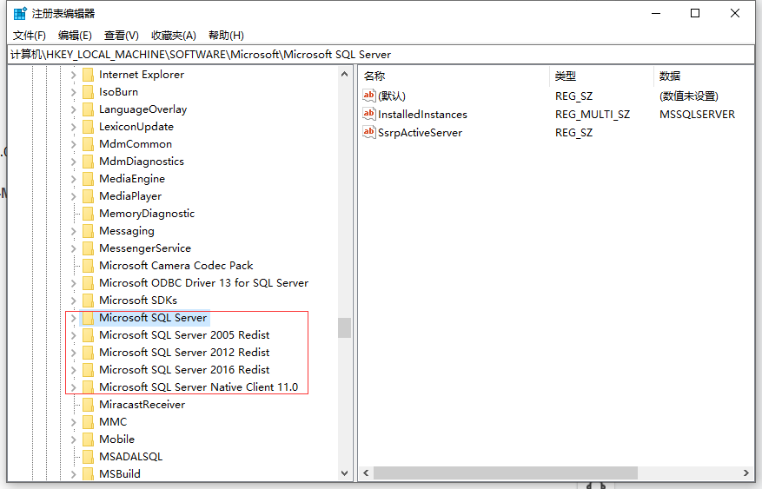
Task: Click the string icon of InstalledInstances value
Action: [369, 114]
